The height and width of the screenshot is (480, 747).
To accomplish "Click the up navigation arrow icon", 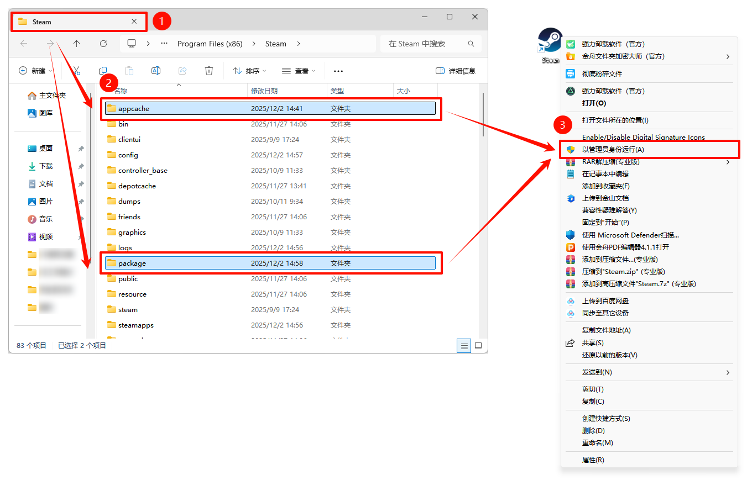I will 76,43.
